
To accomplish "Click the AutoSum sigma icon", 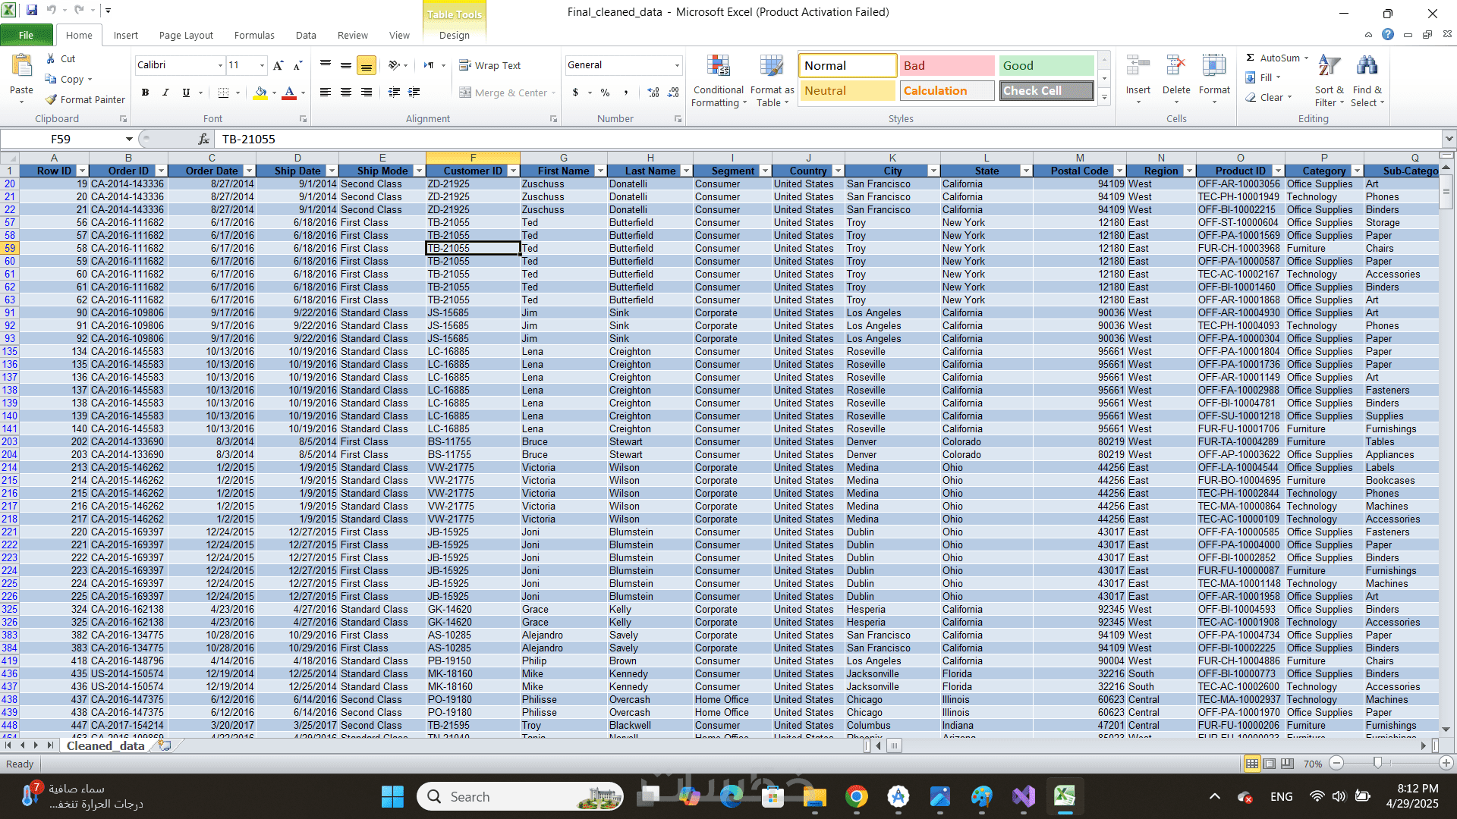I will coord(1251,58).
